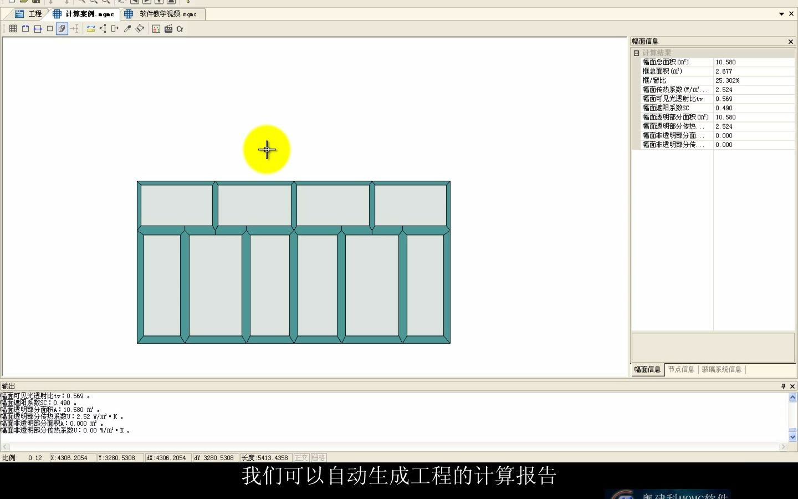798x499 pixels.
Task: Toggle the 正交 ortho mode in status bar
Action: pos(301,458)
